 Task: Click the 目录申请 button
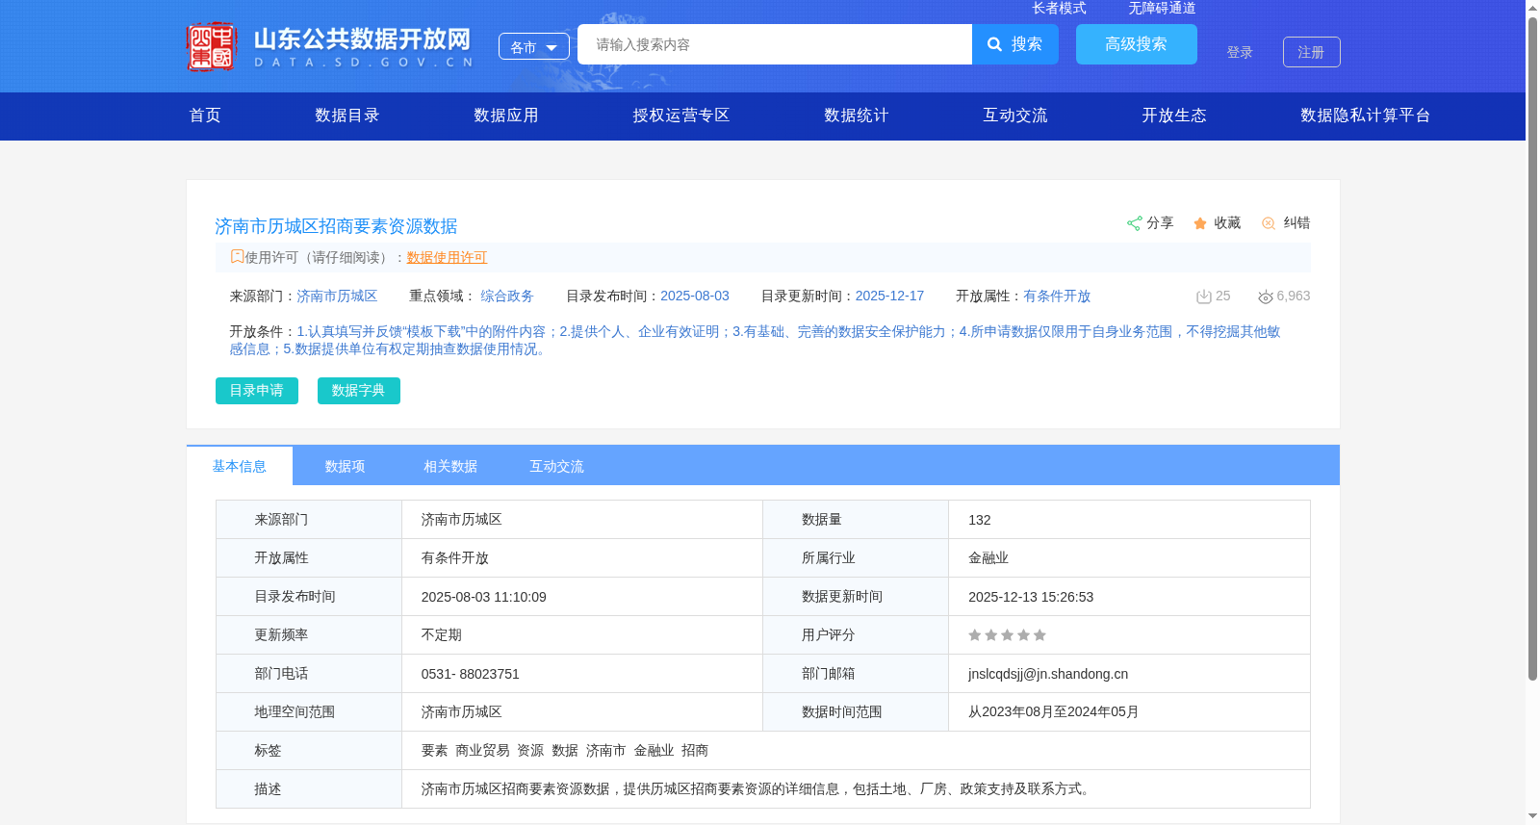click(x=257, y=390)
